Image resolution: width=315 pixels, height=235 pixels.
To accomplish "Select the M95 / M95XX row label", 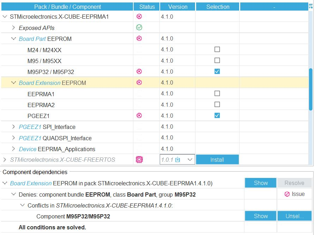I will coord(44,61).
